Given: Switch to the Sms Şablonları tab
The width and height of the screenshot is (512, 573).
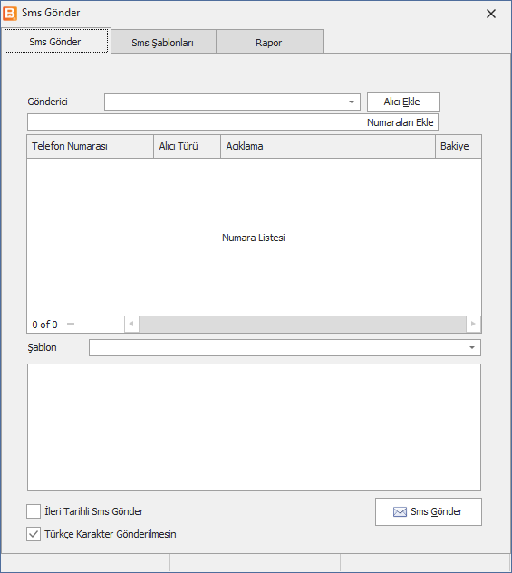Looking at the screenshot, I should [164, 42].
